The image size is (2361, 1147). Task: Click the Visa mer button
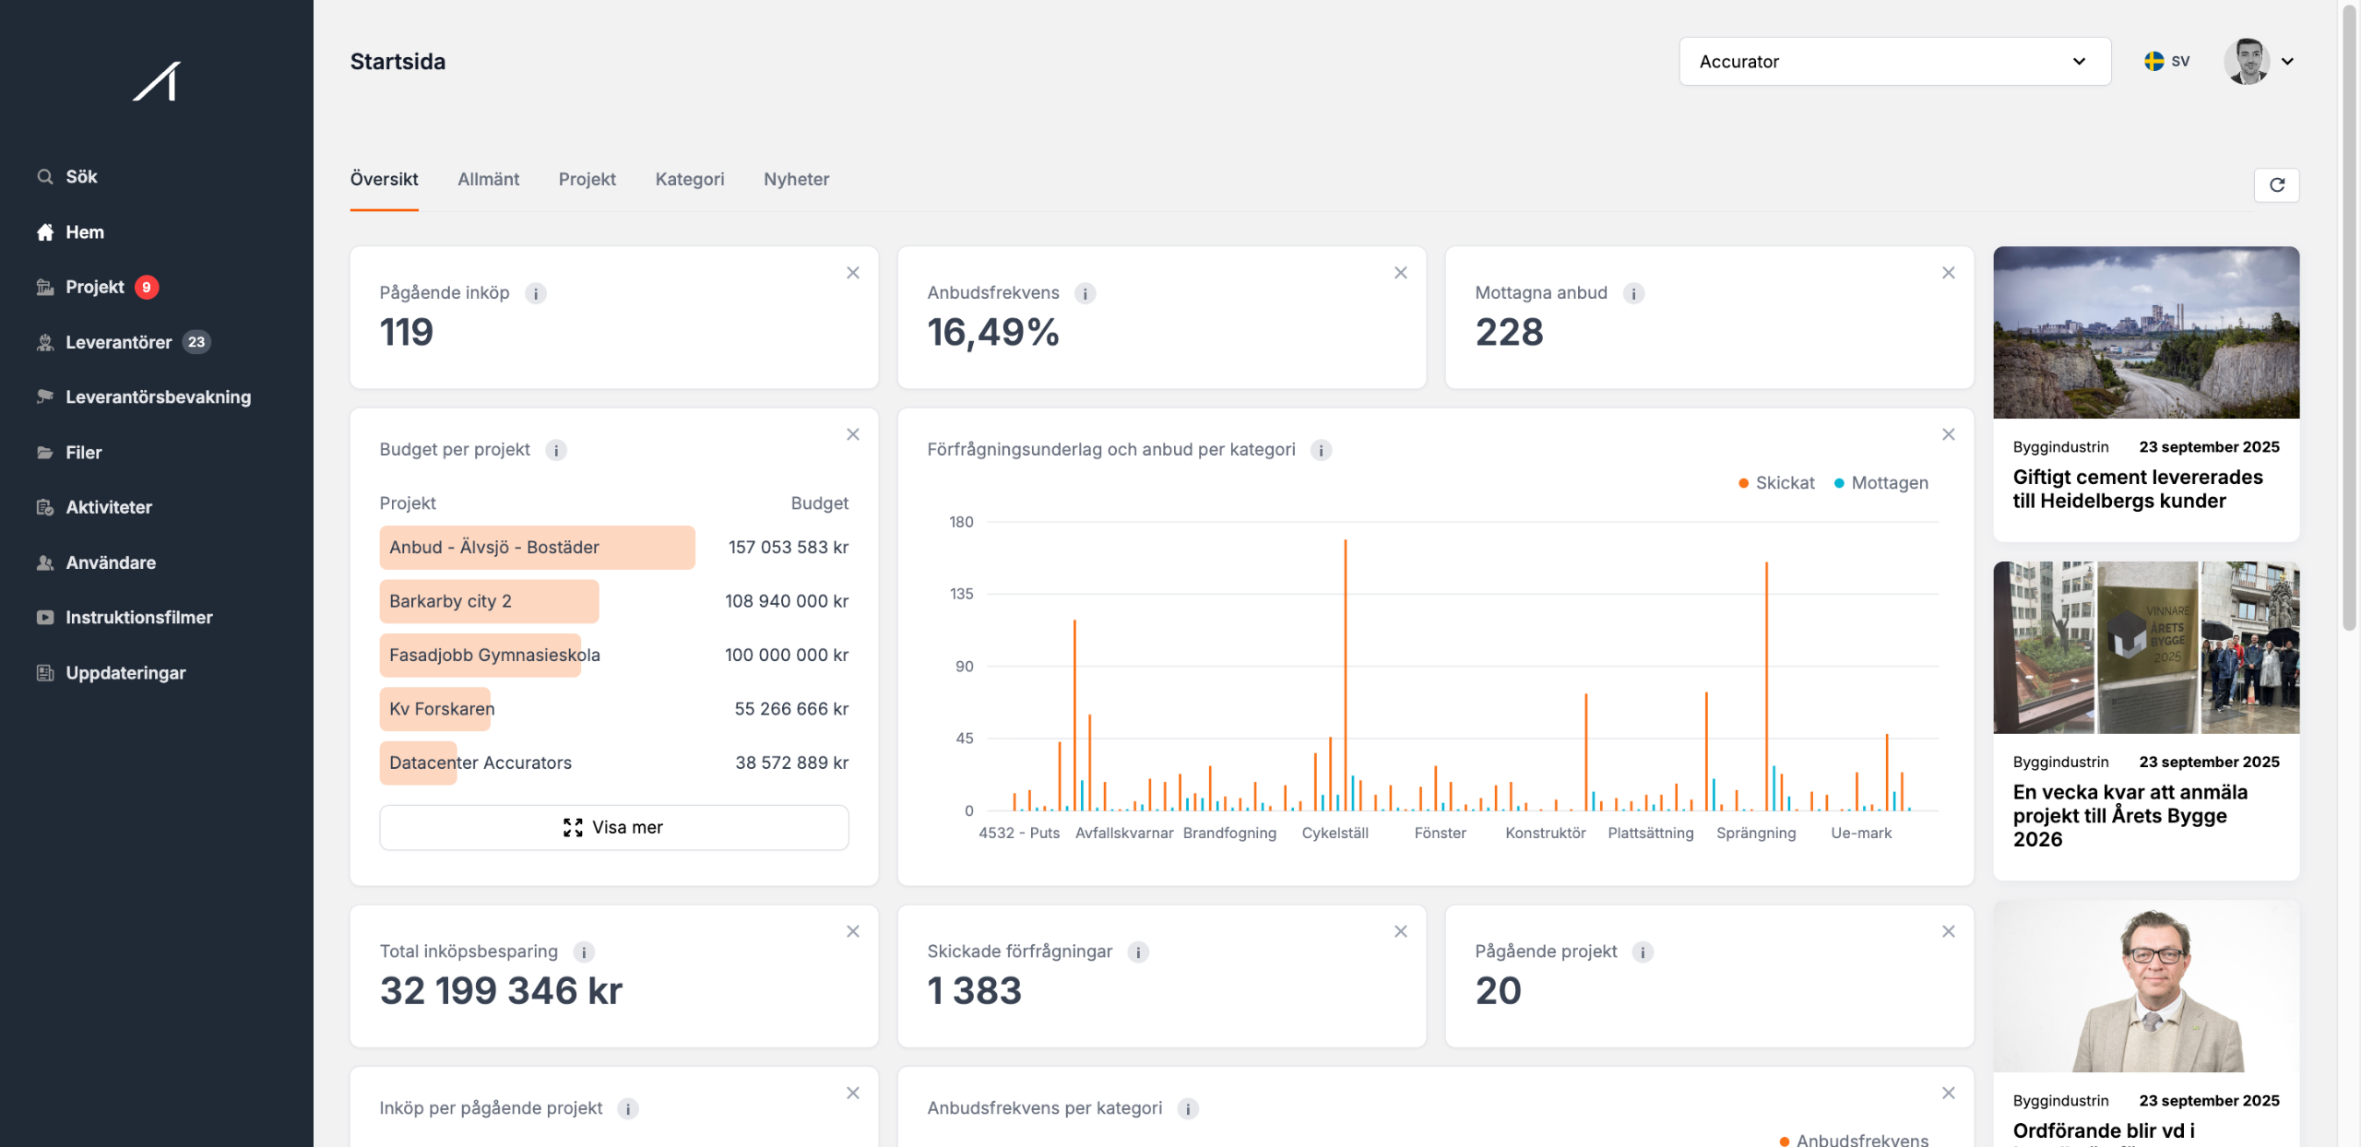coord(613,827)
